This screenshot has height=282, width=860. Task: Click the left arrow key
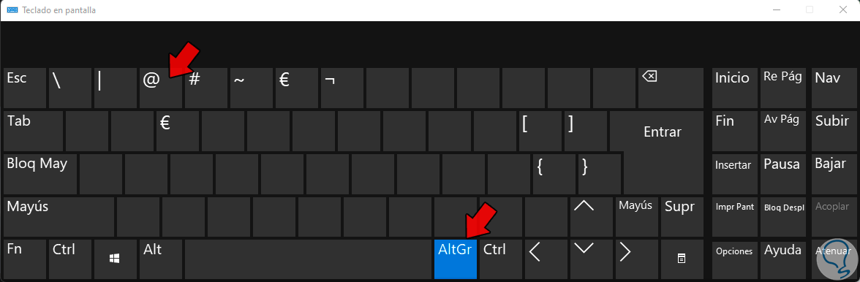tap(545, 259)
